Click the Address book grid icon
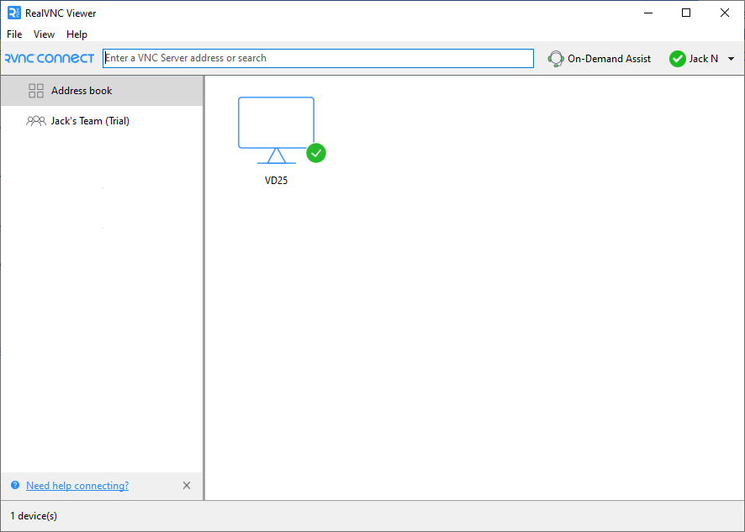This screenshot has height=532, width=745. 36,91
